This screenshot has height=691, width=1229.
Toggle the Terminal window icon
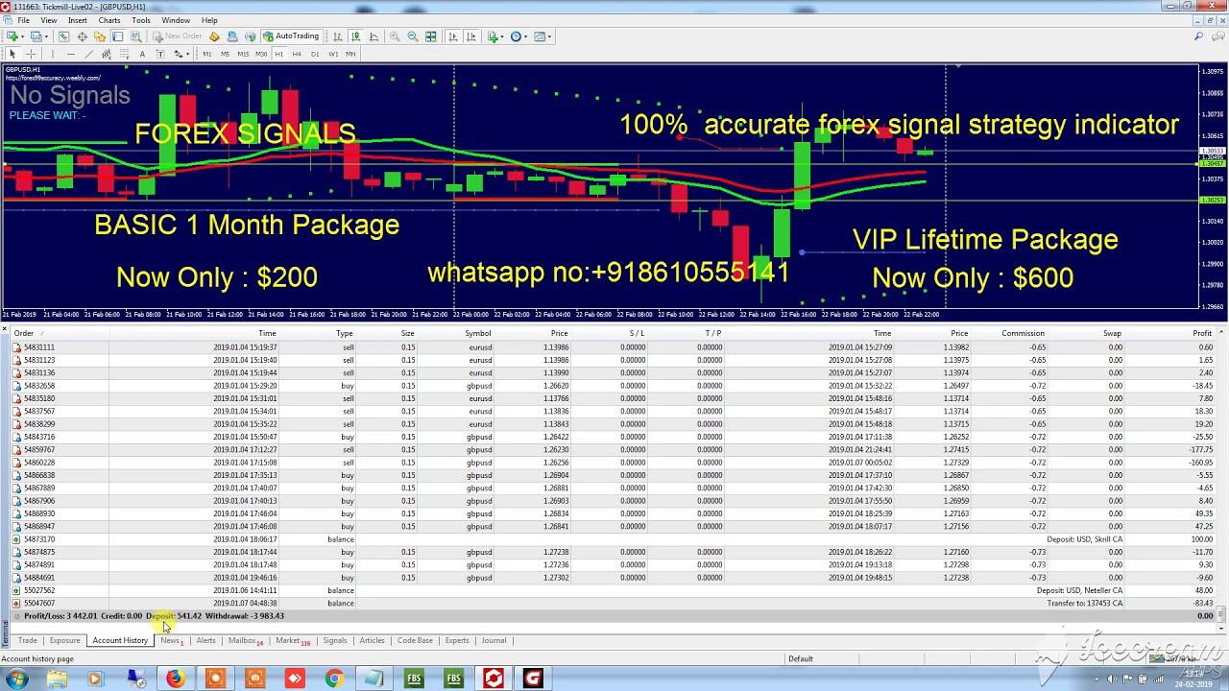(x=117, y=36)
